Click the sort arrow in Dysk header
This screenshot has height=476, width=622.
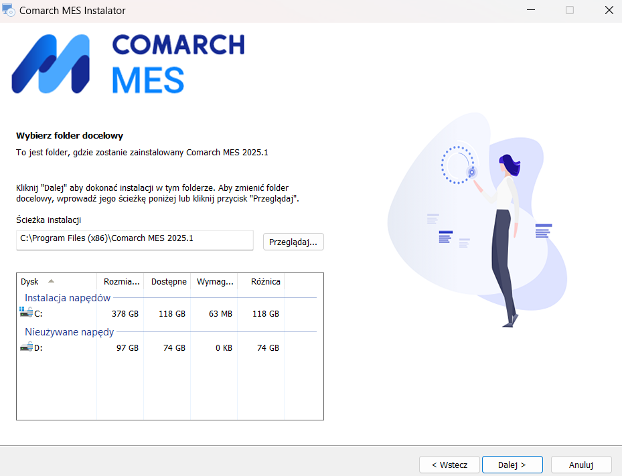point(52,282)
